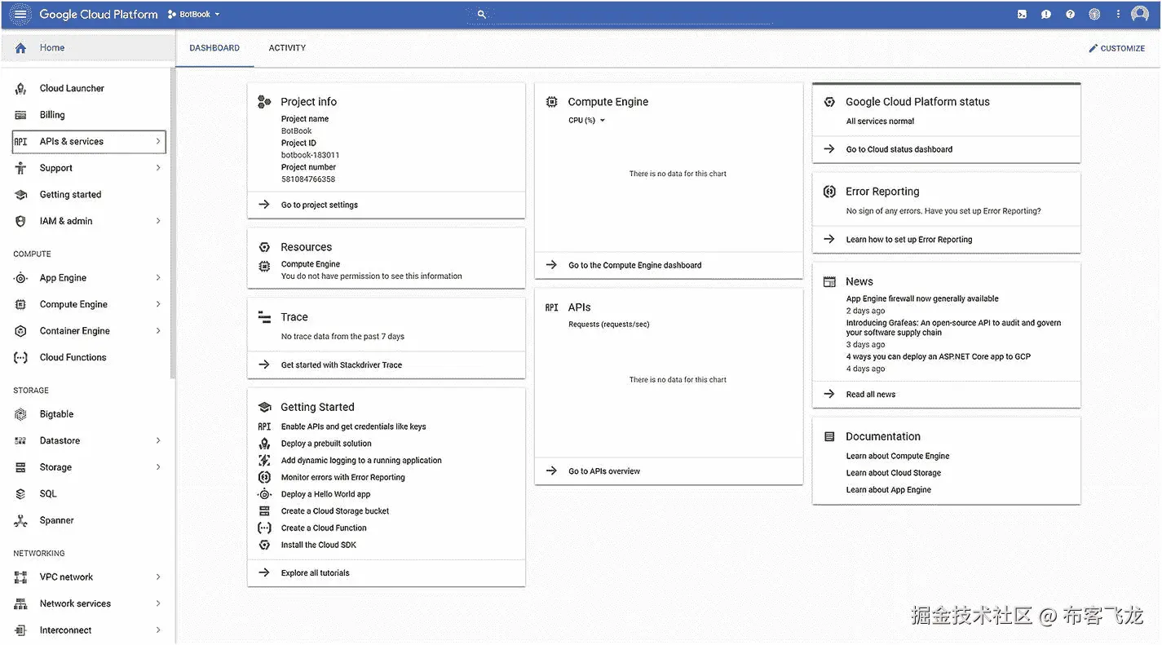Click the three-dot settings menu in header
The width and height of the screenshot is (1162, 645).
tap(1118, 15)
